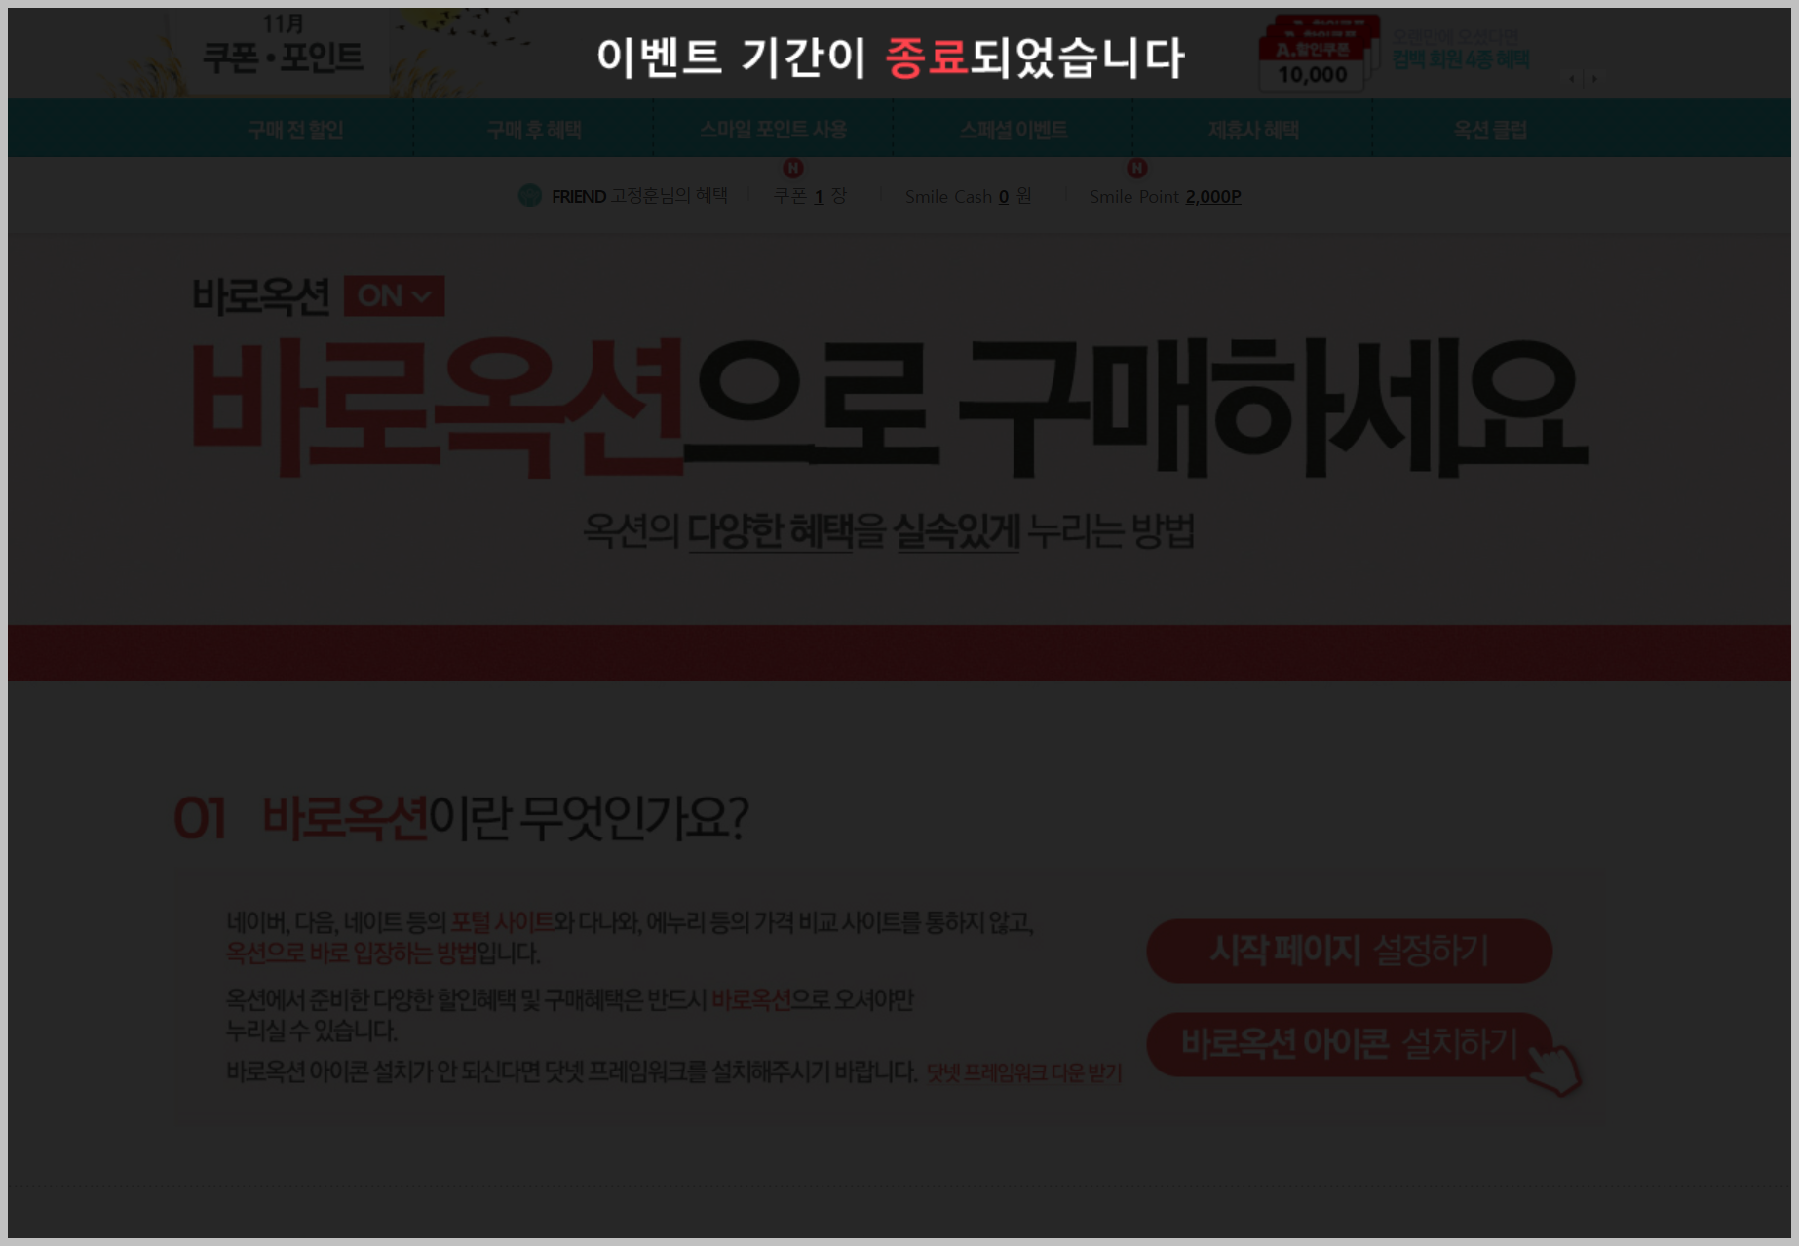
Task: Click the red 포털 사이트 text
Action: 501,921
